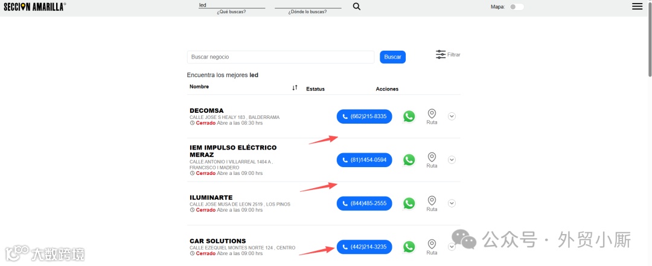Open Ruta map pin for ILUMINARTE
The image size is (652, 266).
click(432, 204)
